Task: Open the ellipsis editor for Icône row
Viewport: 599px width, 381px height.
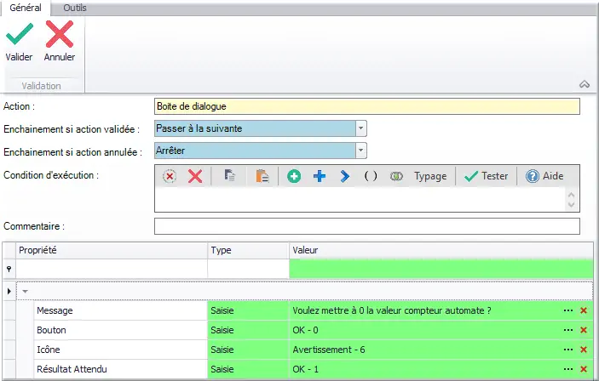Action: click(x=568, y=350)
